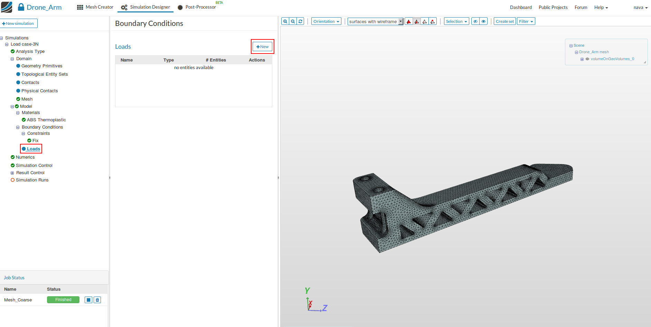The height and width of the screenshot is (327, 651).
Task: Click the show all eye button
Action: click(483, 21)
